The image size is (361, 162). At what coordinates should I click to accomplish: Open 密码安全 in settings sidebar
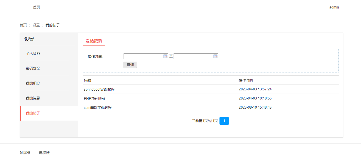tap(33, 68)
